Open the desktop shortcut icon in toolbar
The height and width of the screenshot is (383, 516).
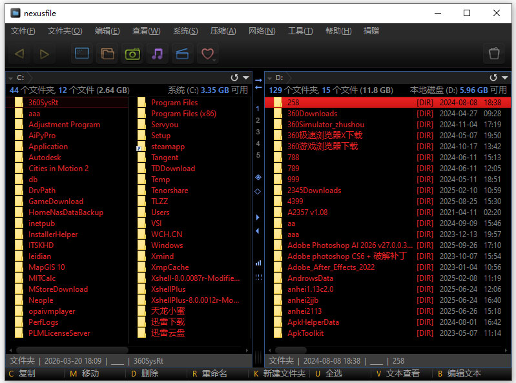pos(82,54)
